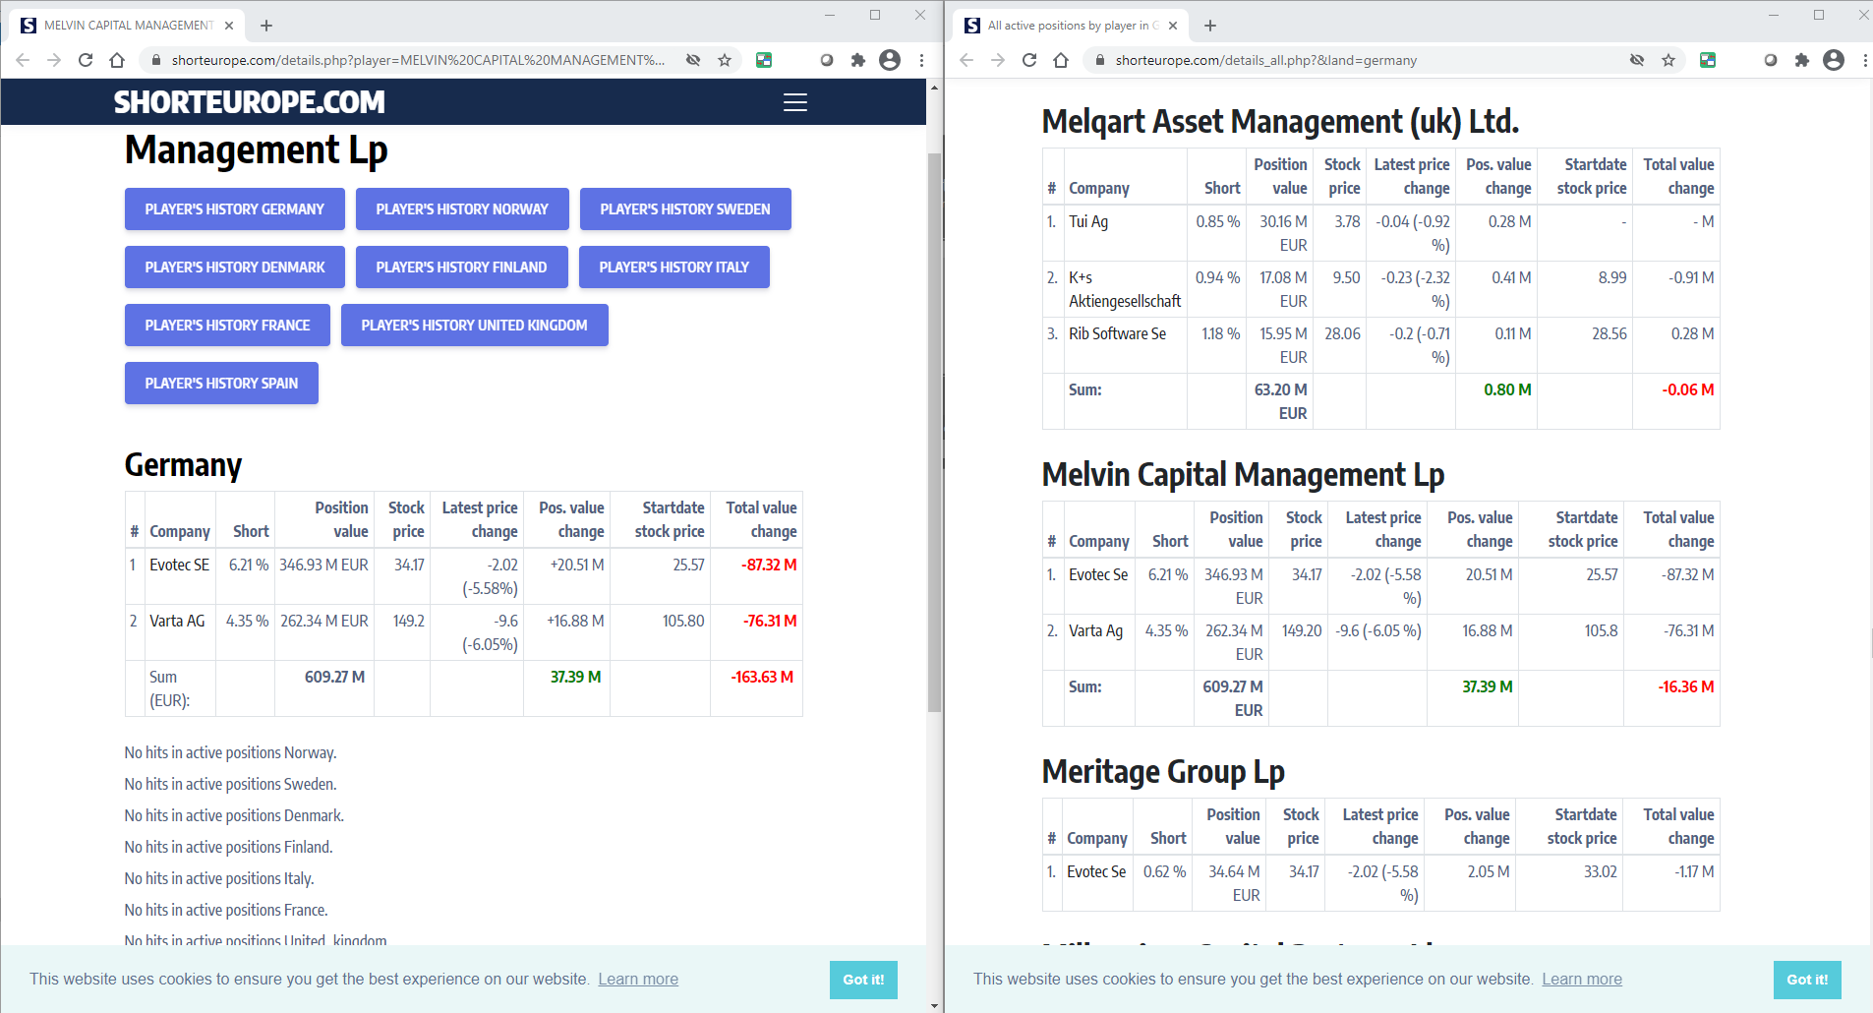Click Melqart Asset Management (uk) Ltd. heading

[1280, 122]
